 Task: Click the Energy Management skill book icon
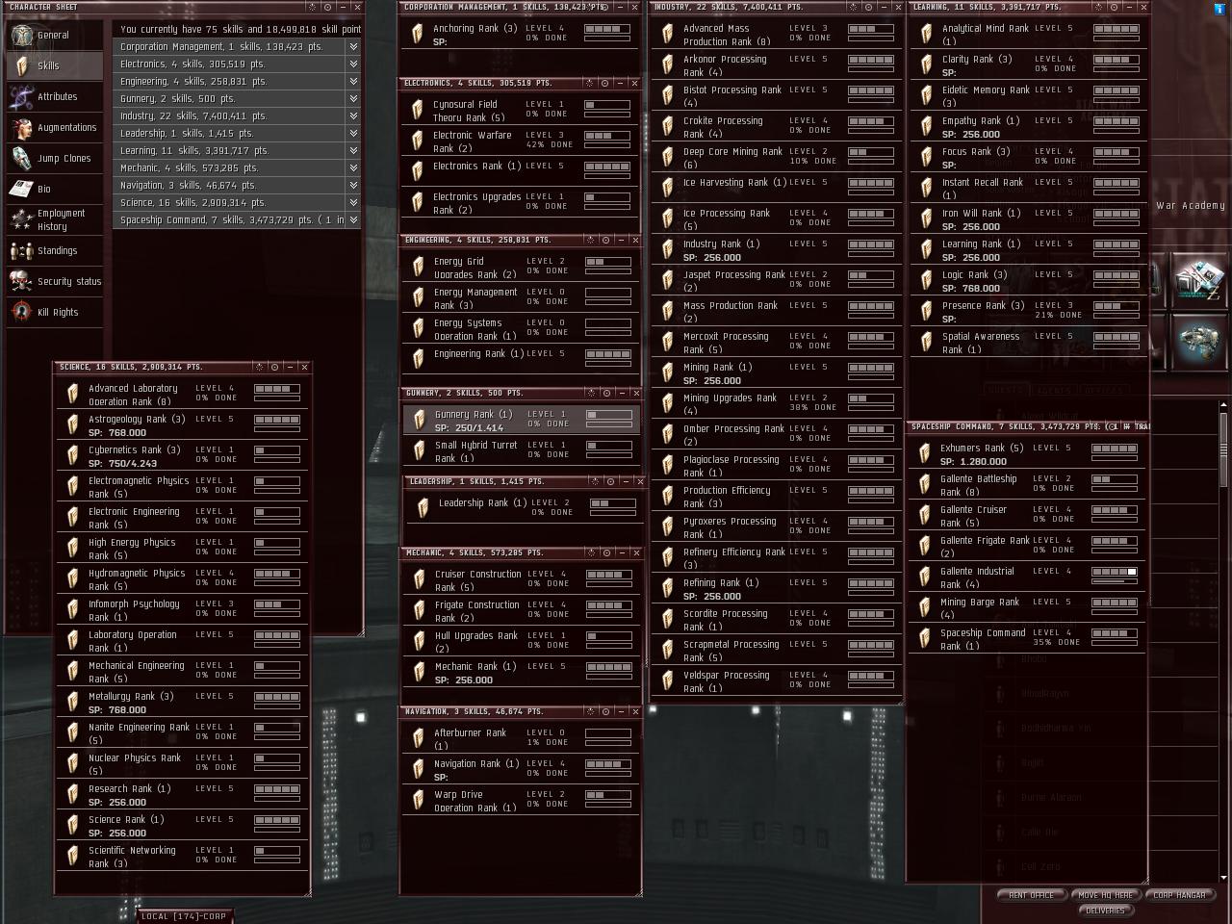click(418, 297)
